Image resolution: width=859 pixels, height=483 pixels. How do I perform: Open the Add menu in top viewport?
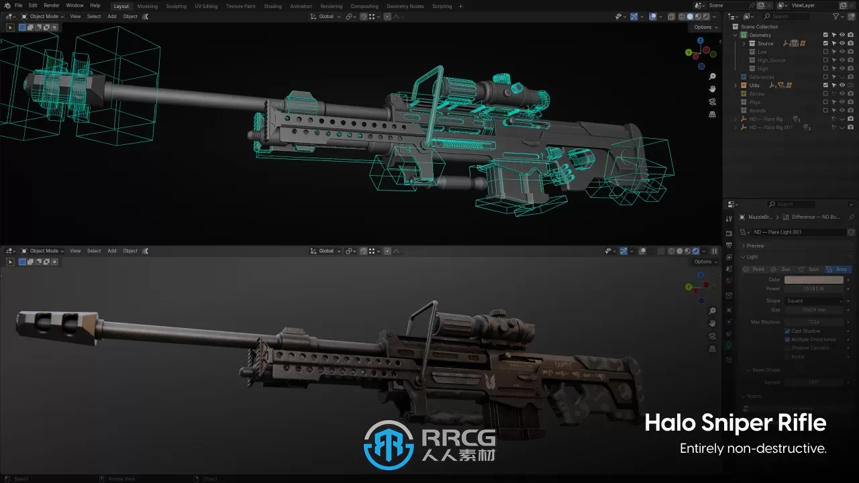112,16
